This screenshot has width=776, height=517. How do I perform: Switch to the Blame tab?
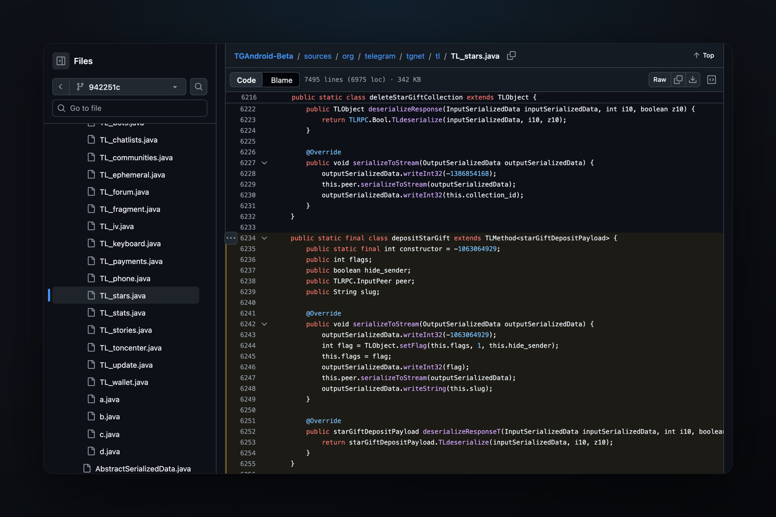point(282,80)
